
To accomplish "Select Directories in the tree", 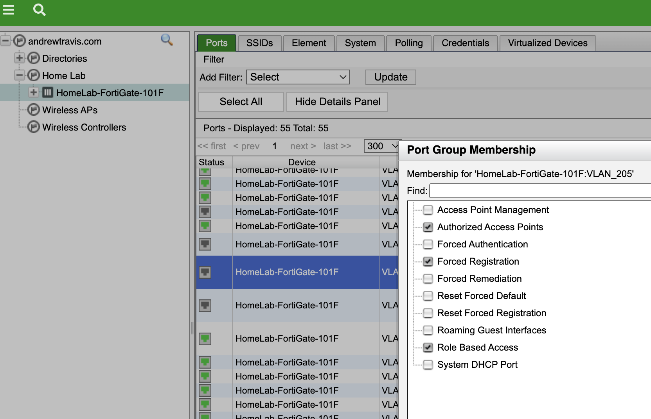I will [65, 59].
